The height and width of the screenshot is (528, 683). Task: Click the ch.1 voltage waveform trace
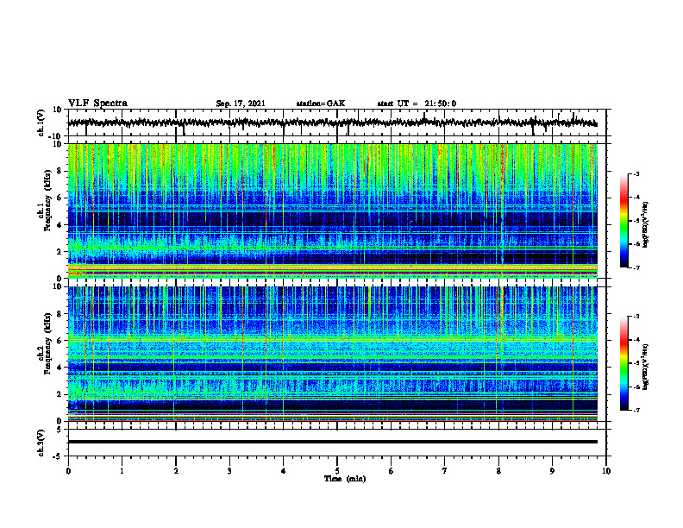pos(332,123)
